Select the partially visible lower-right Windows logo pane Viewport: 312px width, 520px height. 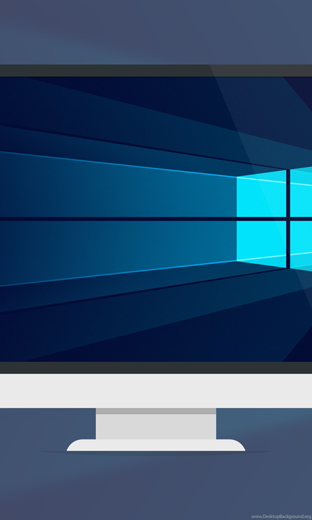[302, 246]
